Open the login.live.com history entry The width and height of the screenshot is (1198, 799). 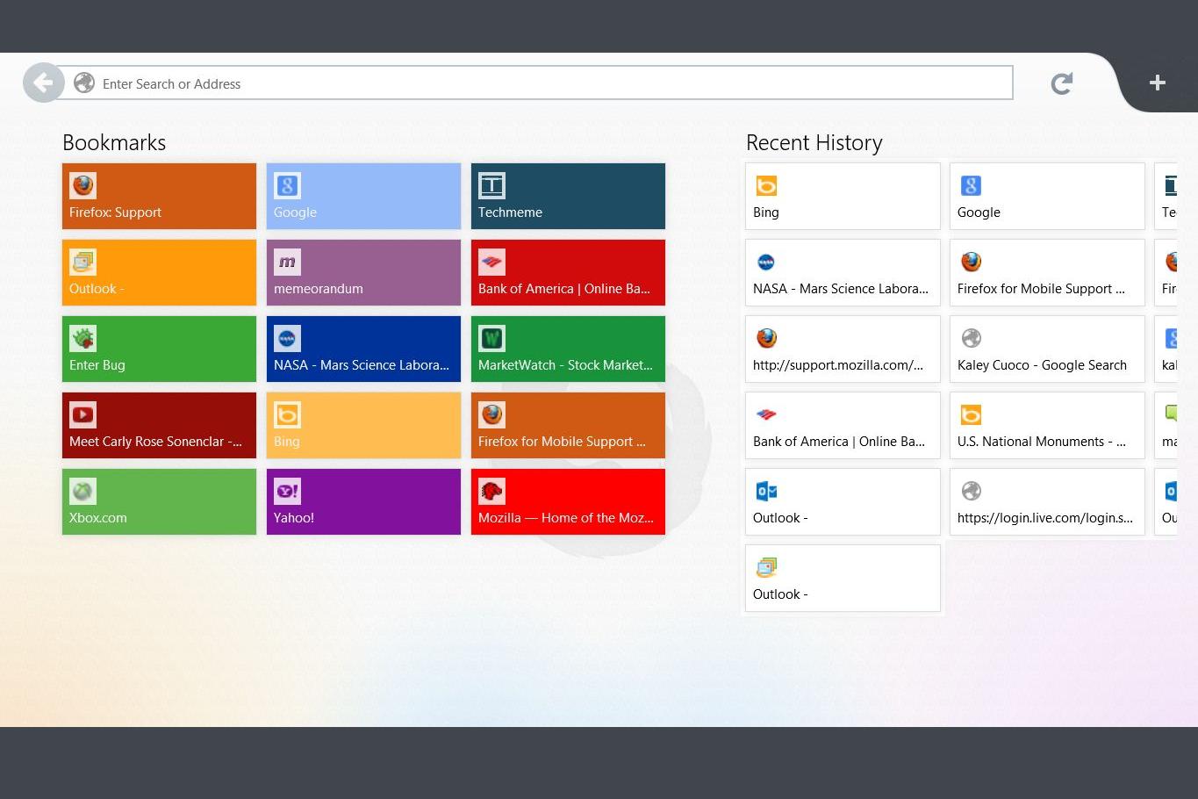click(1047, 502)
